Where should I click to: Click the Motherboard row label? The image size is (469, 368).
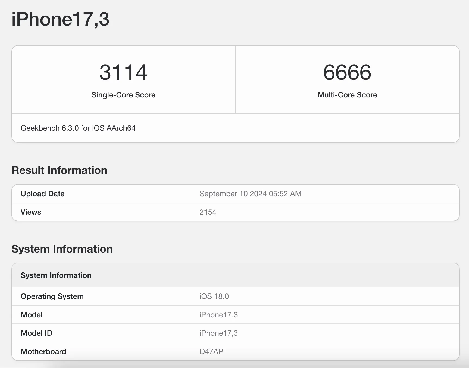(43, 351)
